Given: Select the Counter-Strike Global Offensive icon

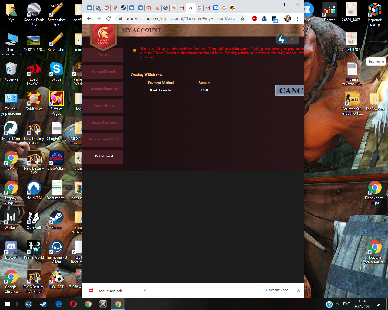Looking at the screenshot, I should coord(352,104).
